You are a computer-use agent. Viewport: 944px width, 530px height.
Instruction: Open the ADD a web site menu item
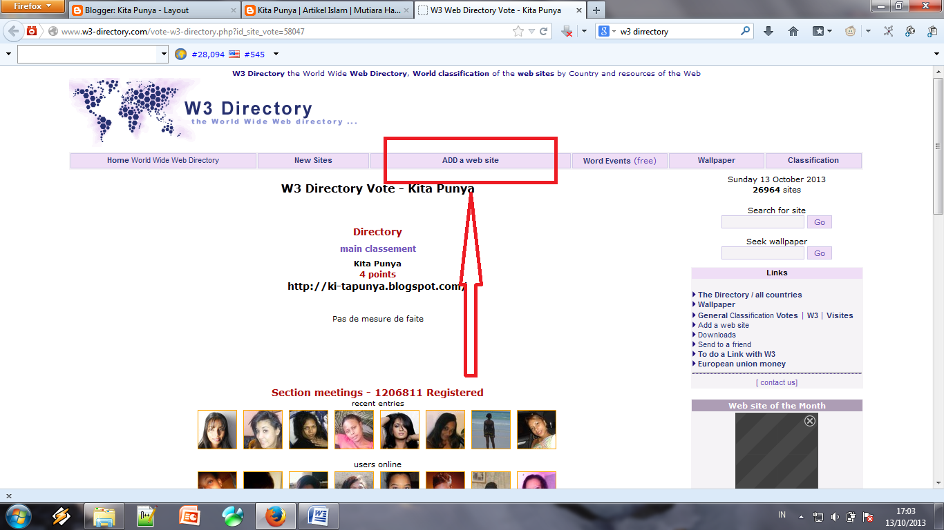(x=471, y=160)
